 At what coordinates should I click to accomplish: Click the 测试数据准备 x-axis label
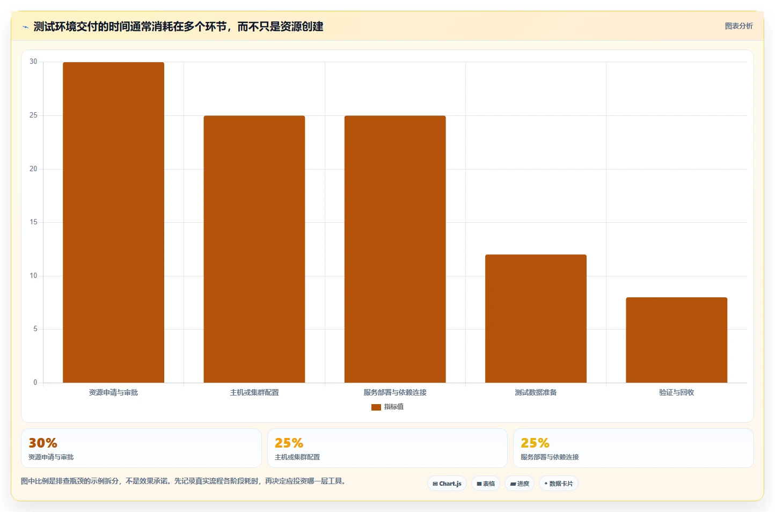(x=536, y=393)
